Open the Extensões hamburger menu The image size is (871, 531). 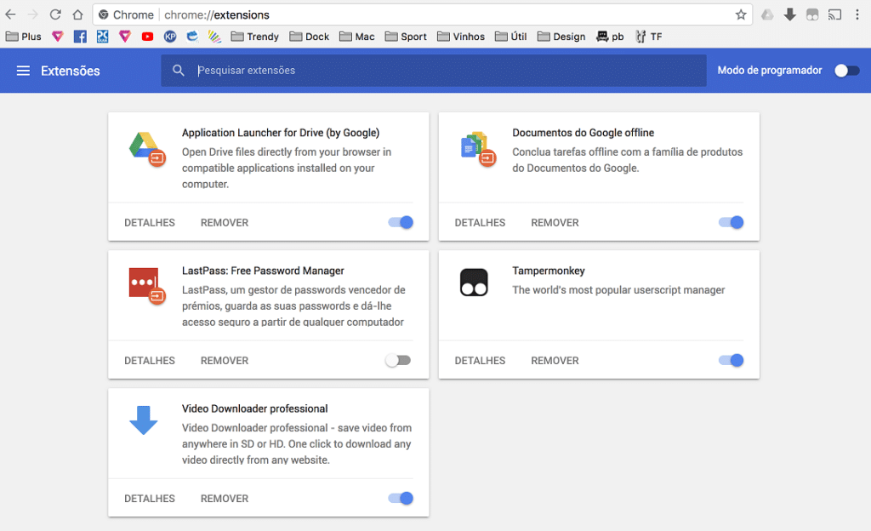tap(23, 71)
